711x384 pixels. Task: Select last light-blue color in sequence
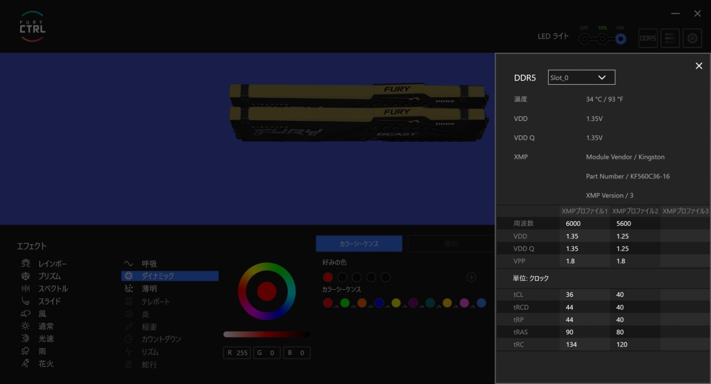(481, 303)
